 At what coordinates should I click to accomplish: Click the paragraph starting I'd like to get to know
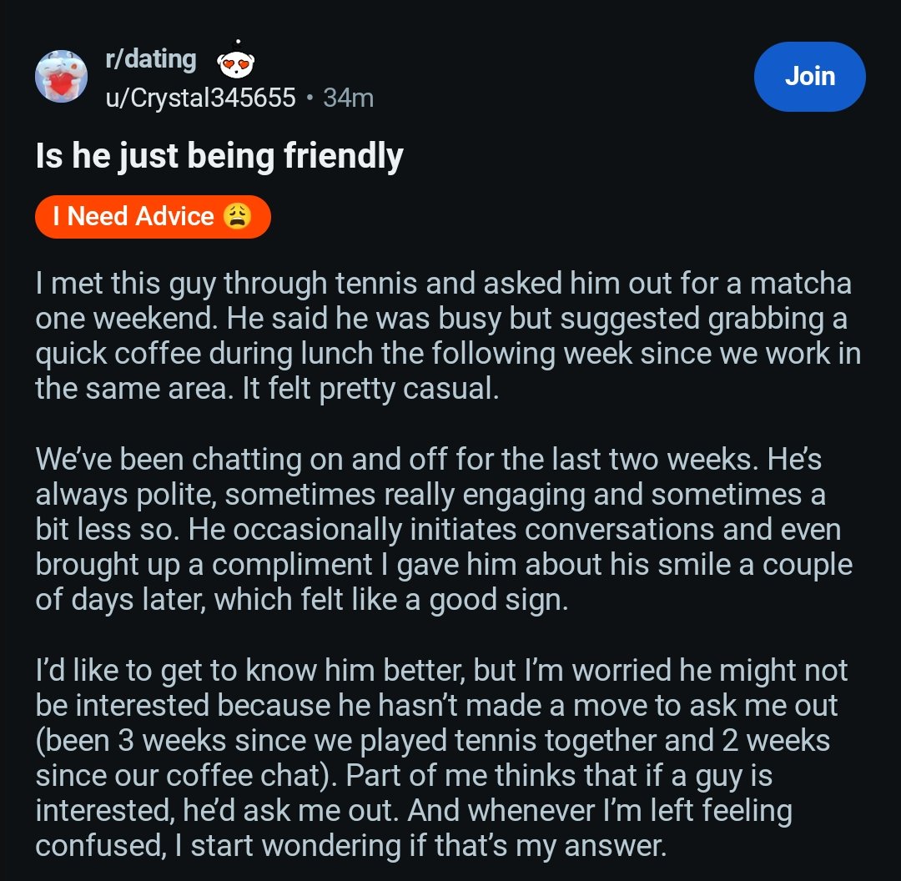pyautogui.click(x=441, y=758)
